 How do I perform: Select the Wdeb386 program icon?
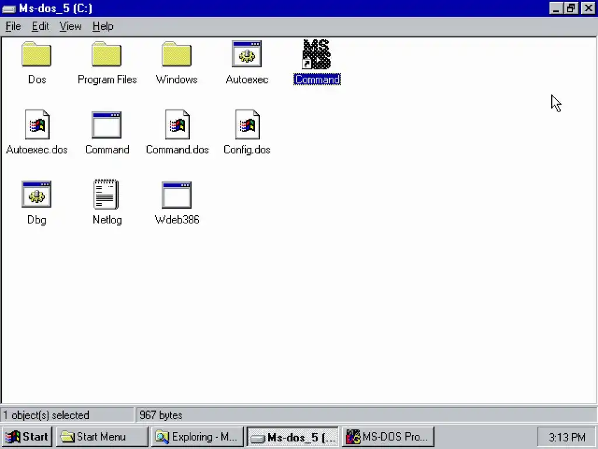pos(176,195)
